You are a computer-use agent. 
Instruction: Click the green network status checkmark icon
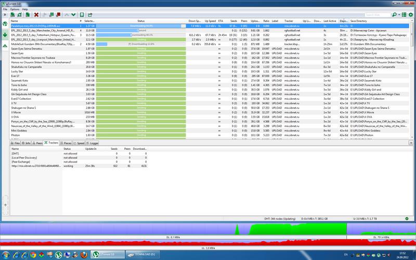pyautogui.click(x=407, y=218)
